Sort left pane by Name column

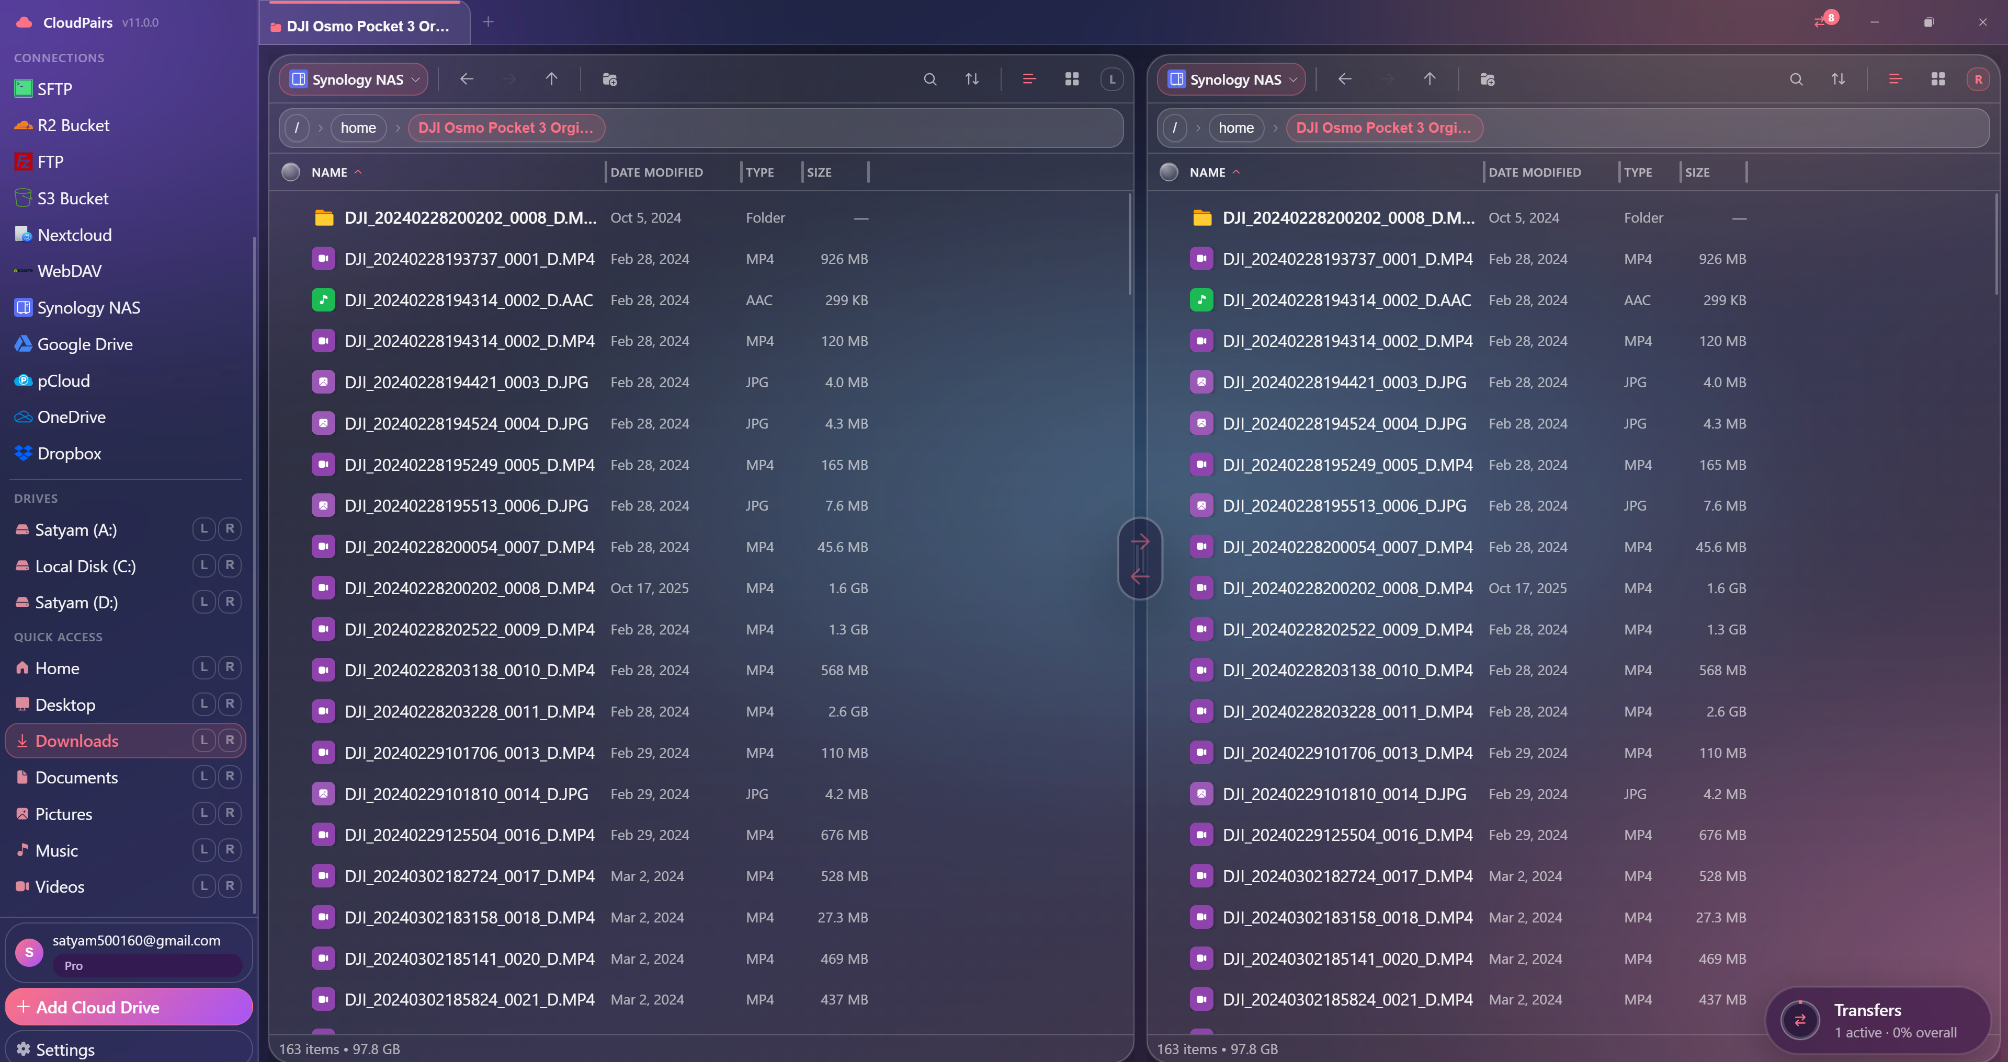pyautogui.click(x=336, y=172)
